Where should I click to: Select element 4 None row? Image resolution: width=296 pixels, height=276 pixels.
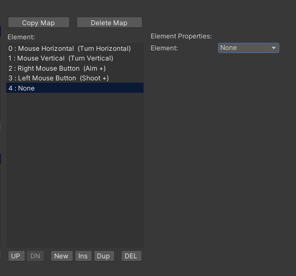[x=75, y=88]
